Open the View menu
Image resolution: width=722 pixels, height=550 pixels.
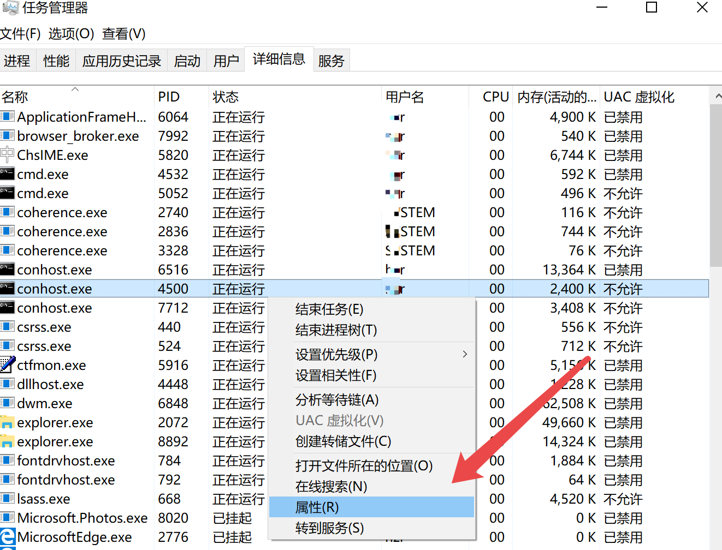[x=124, y=34]
